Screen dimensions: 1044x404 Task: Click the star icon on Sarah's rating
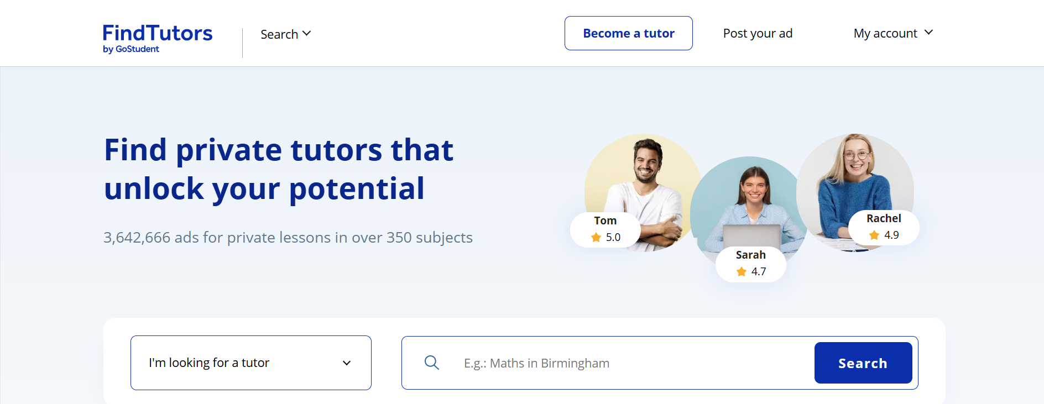[742, 271]
